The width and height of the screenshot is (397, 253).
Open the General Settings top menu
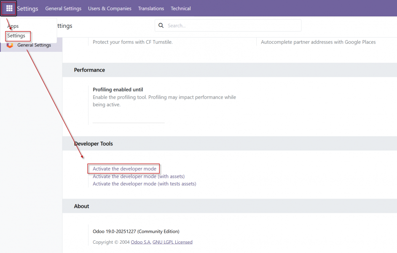[63, 8]
